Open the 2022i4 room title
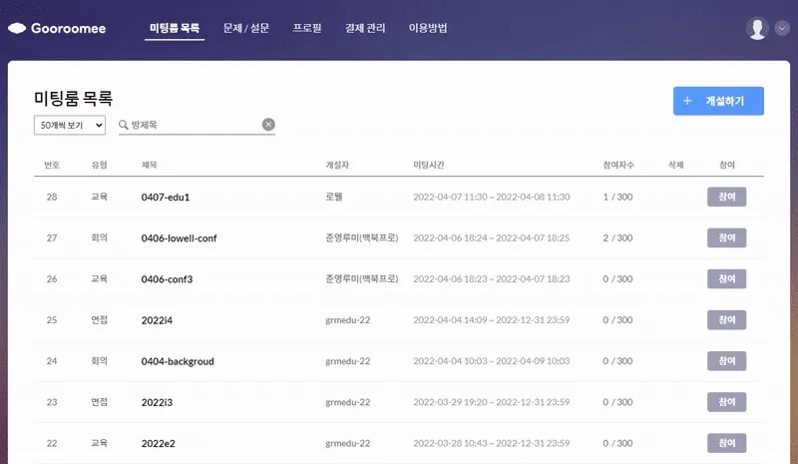The width and height of the screenshot is (798, 464). point(157,320)
